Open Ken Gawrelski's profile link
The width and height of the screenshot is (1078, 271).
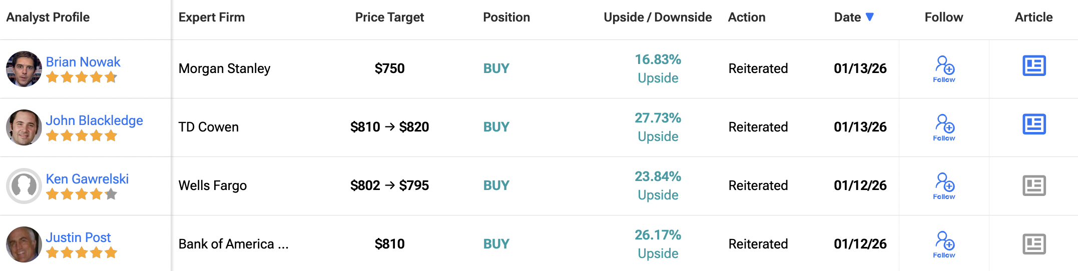tap(87, 179)
